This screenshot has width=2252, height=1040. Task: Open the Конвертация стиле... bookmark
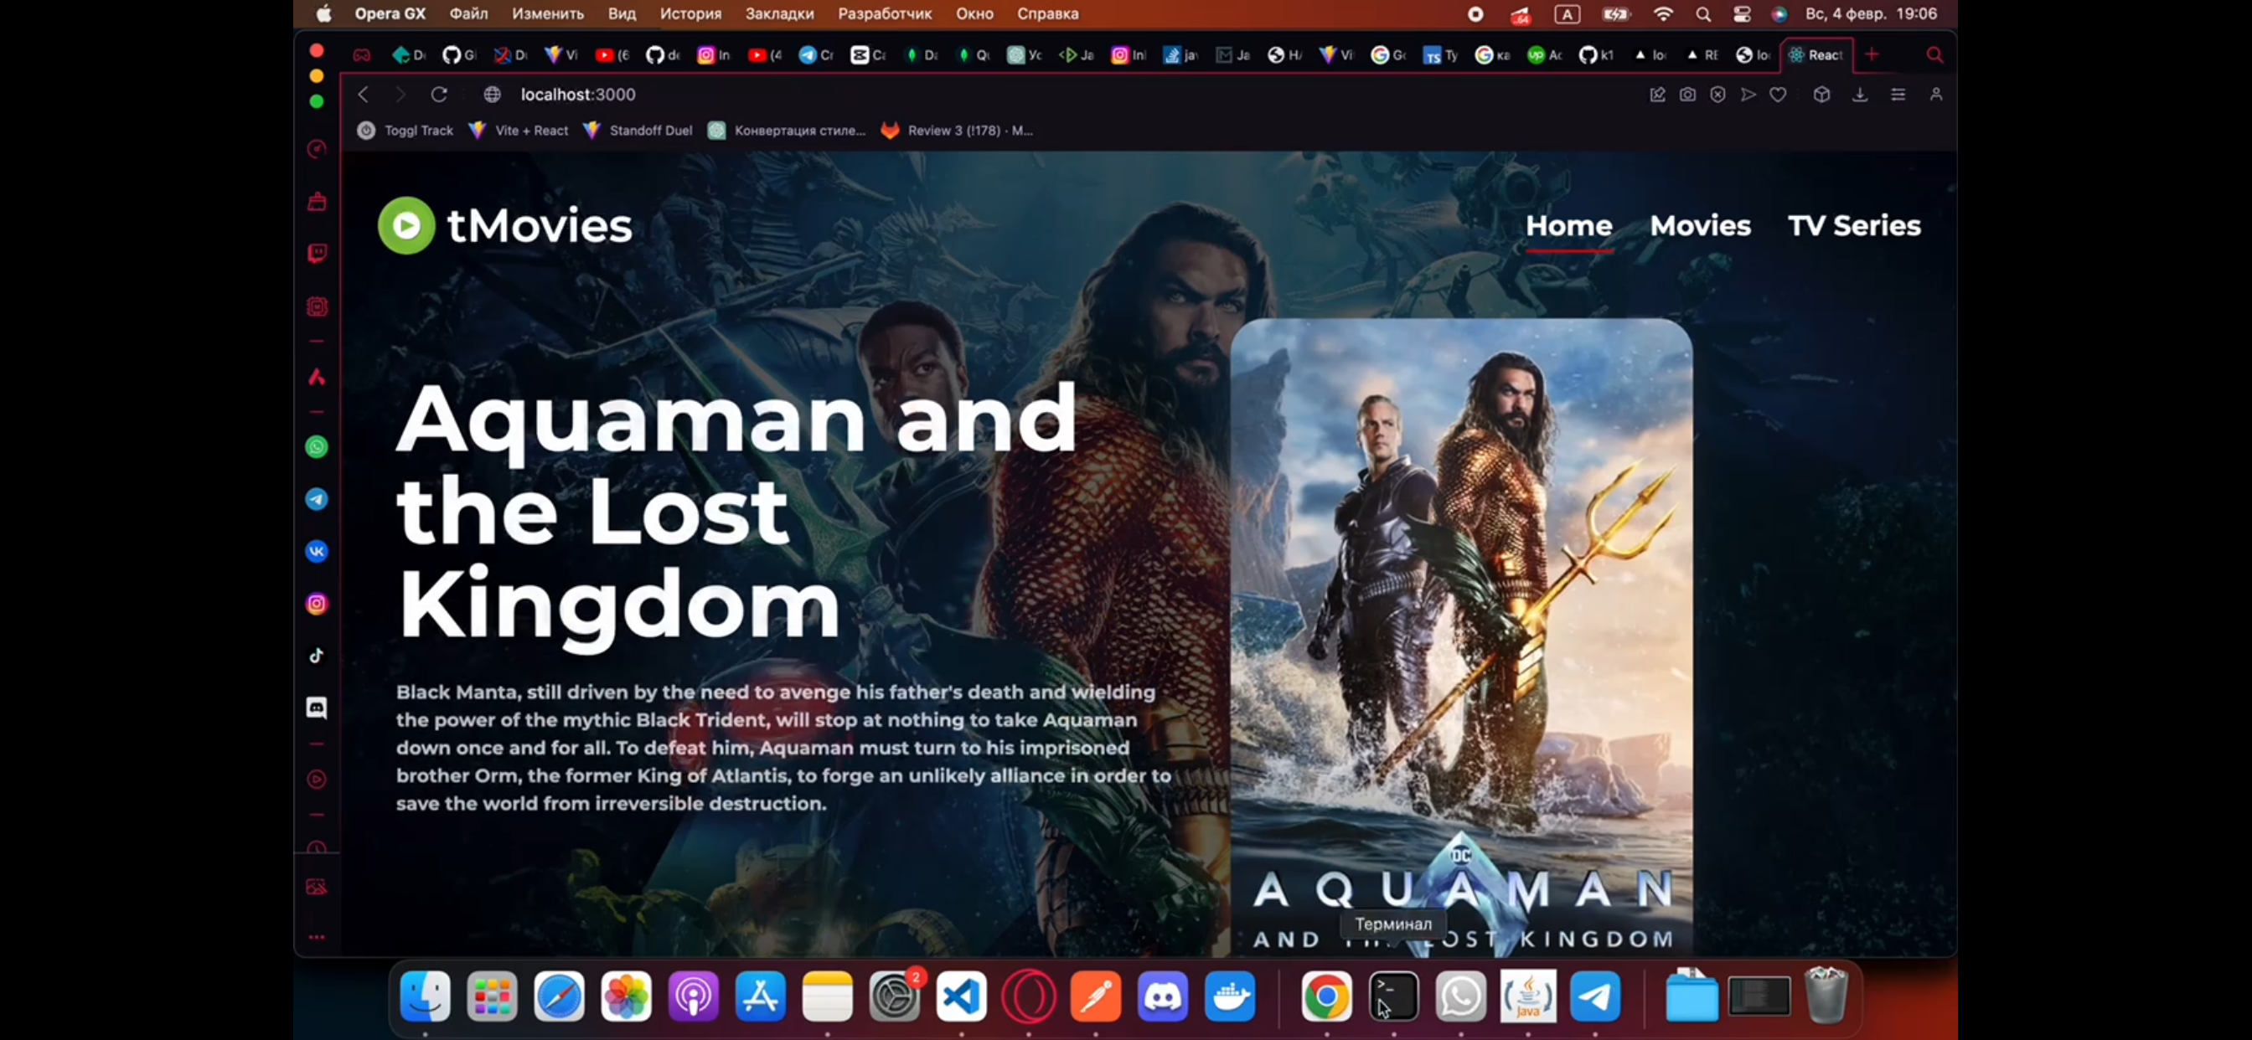click(x=787, y=131)
